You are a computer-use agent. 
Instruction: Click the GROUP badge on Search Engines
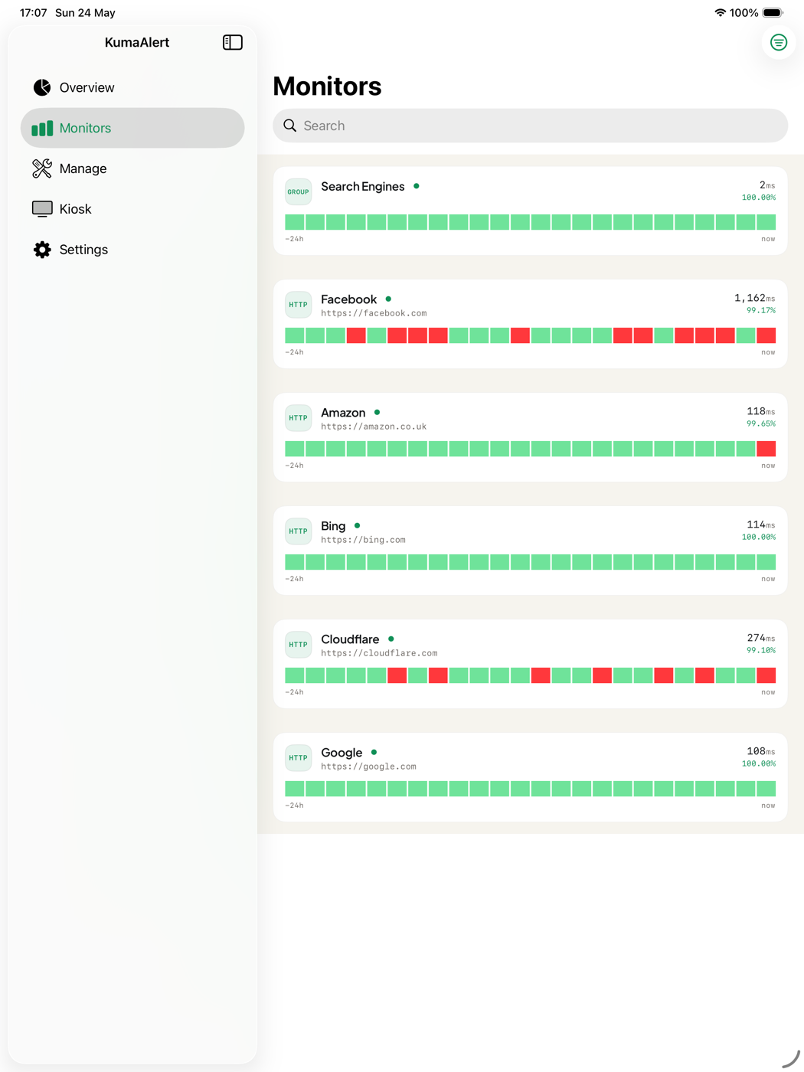coord(299,191)
